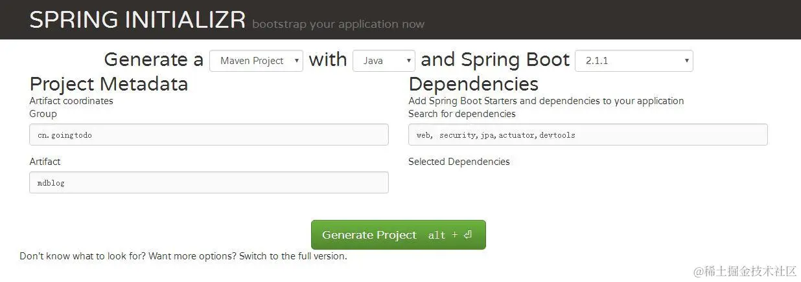Click the Group field label

[43, 114]
